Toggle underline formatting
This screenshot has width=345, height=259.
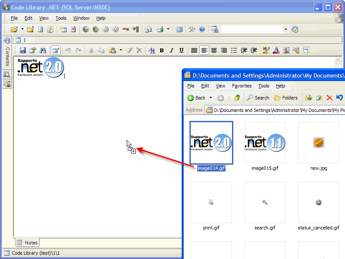[181, 50]
